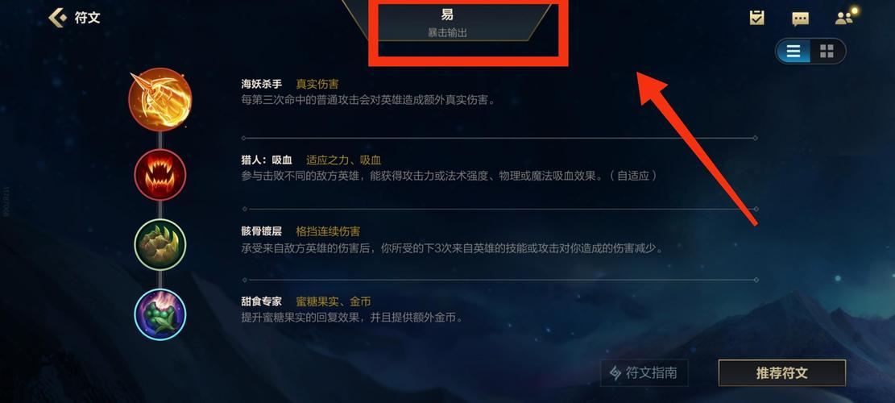
Task: Click the 符文 page title
Action: 87,18
